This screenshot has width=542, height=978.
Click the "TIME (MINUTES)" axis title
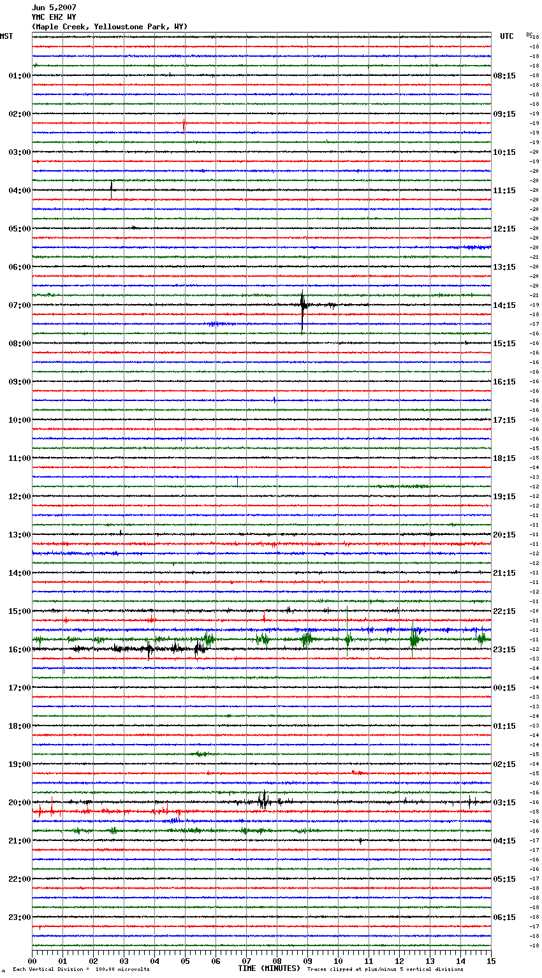pos(269,968)
